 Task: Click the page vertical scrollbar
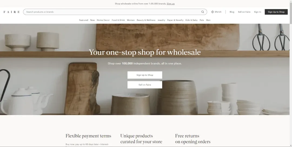[x=290, y=73]
